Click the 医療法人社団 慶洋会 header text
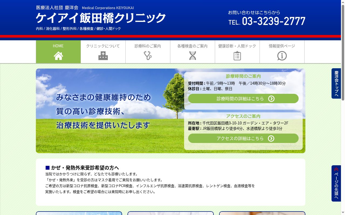 coord(57,8)
